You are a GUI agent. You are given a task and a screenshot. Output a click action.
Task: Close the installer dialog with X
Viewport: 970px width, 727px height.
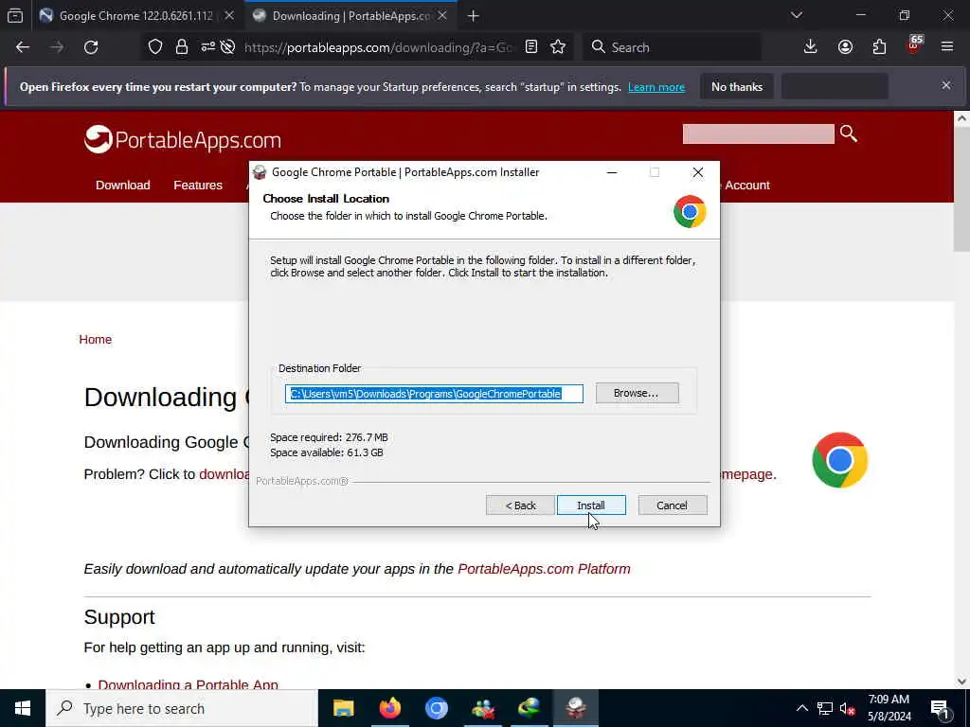[x=698, y=172]
